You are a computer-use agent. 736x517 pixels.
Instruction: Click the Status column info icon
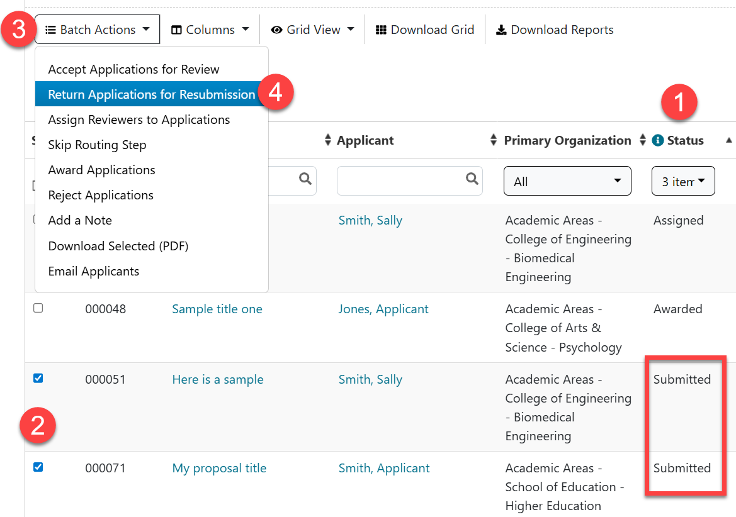tap(658, 141)
